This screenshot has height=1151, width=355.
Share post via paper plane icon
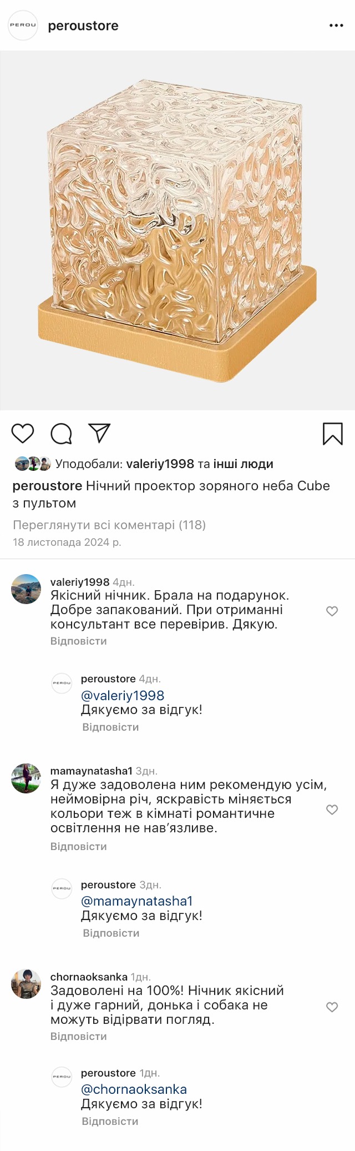click(99, 433)
